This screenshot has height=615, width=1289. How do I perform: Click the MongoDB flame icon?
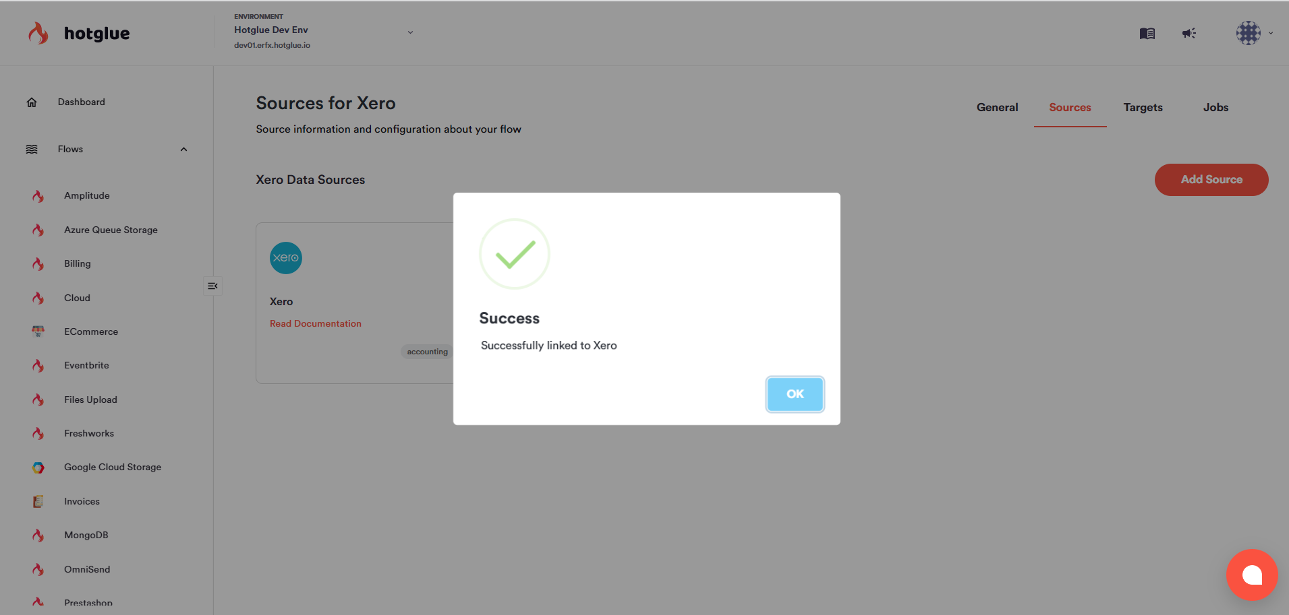pos(38,536)
